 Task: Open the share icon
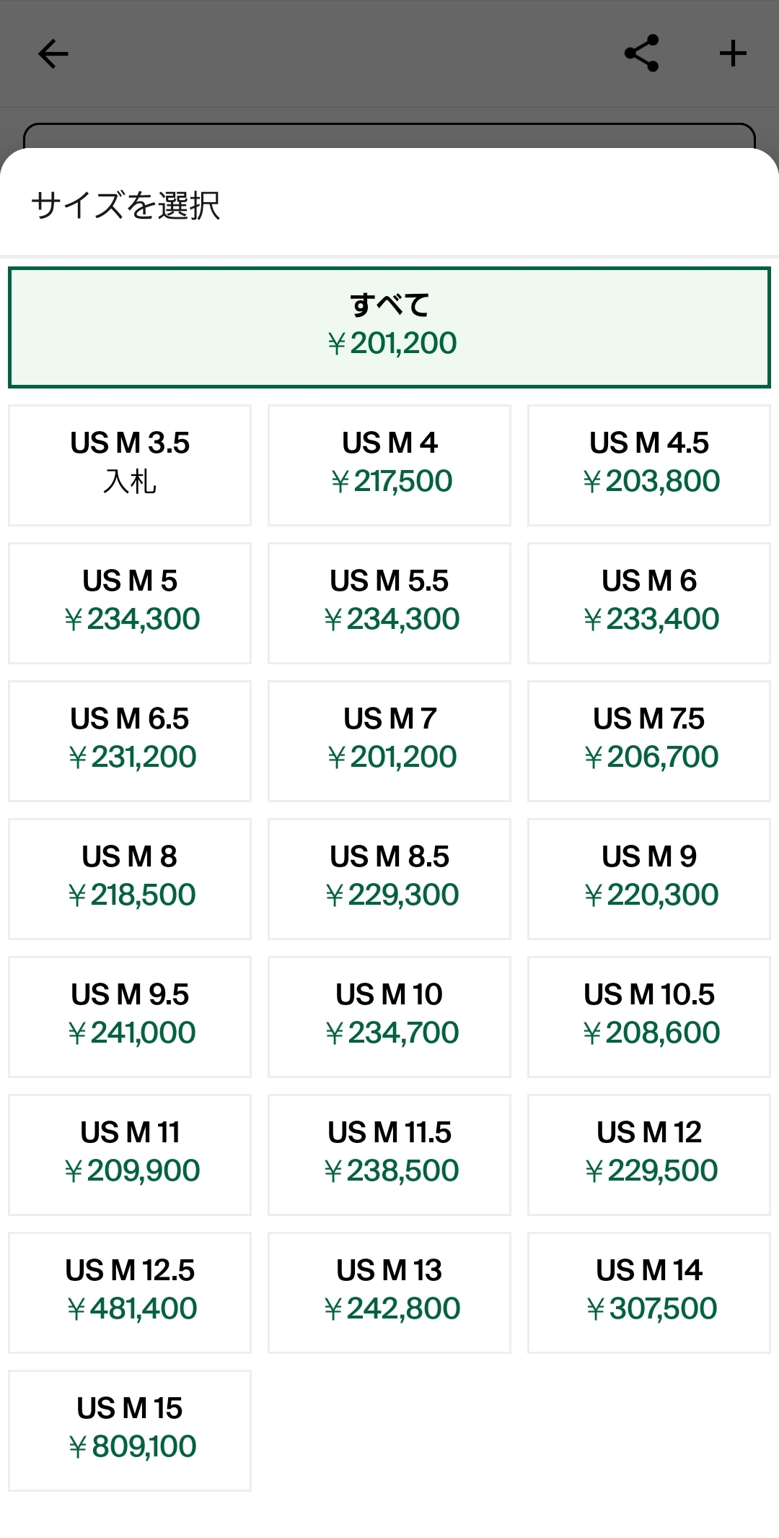(x=641, y=53)
